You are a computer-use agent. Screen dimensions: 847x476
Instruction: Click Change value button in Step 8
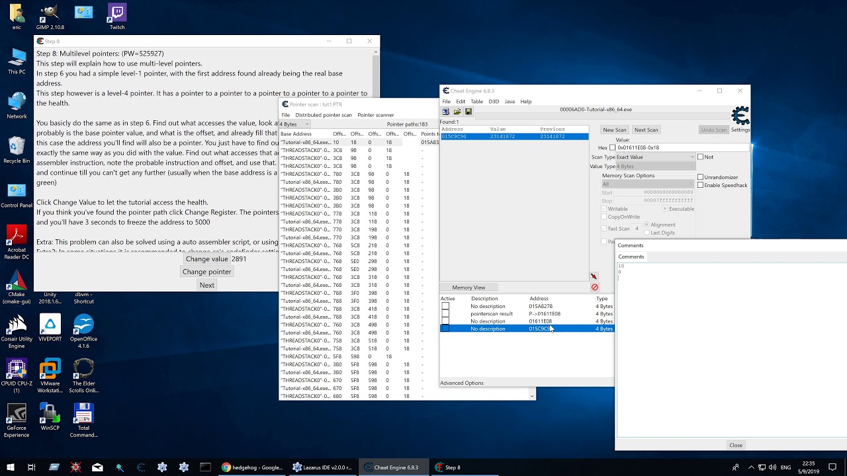(206, 259)
